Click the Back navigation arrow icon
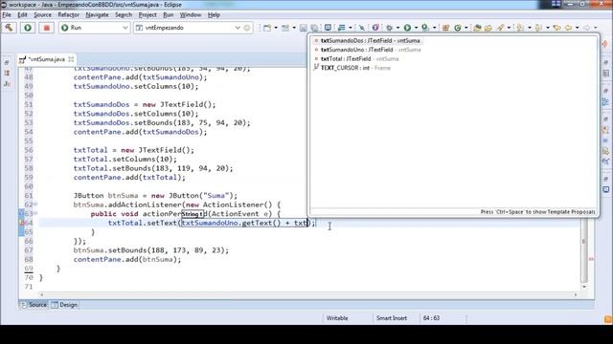Viewport: 613px width, 344px height. coord(568,28)
